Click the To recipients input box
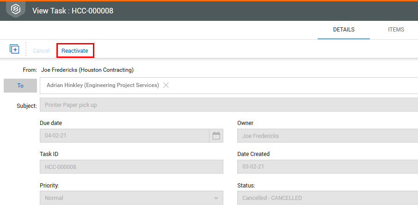 click(291, 86)
